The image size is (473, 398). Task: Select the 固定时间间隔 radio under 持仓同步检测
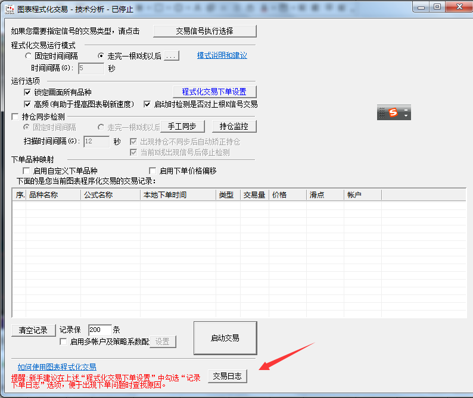point(27,127)
